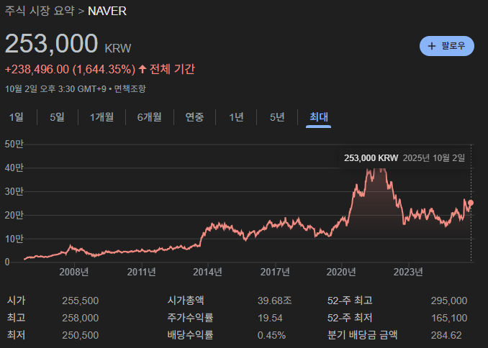Open the 면책조항 disclaimer link

point(130,89)
